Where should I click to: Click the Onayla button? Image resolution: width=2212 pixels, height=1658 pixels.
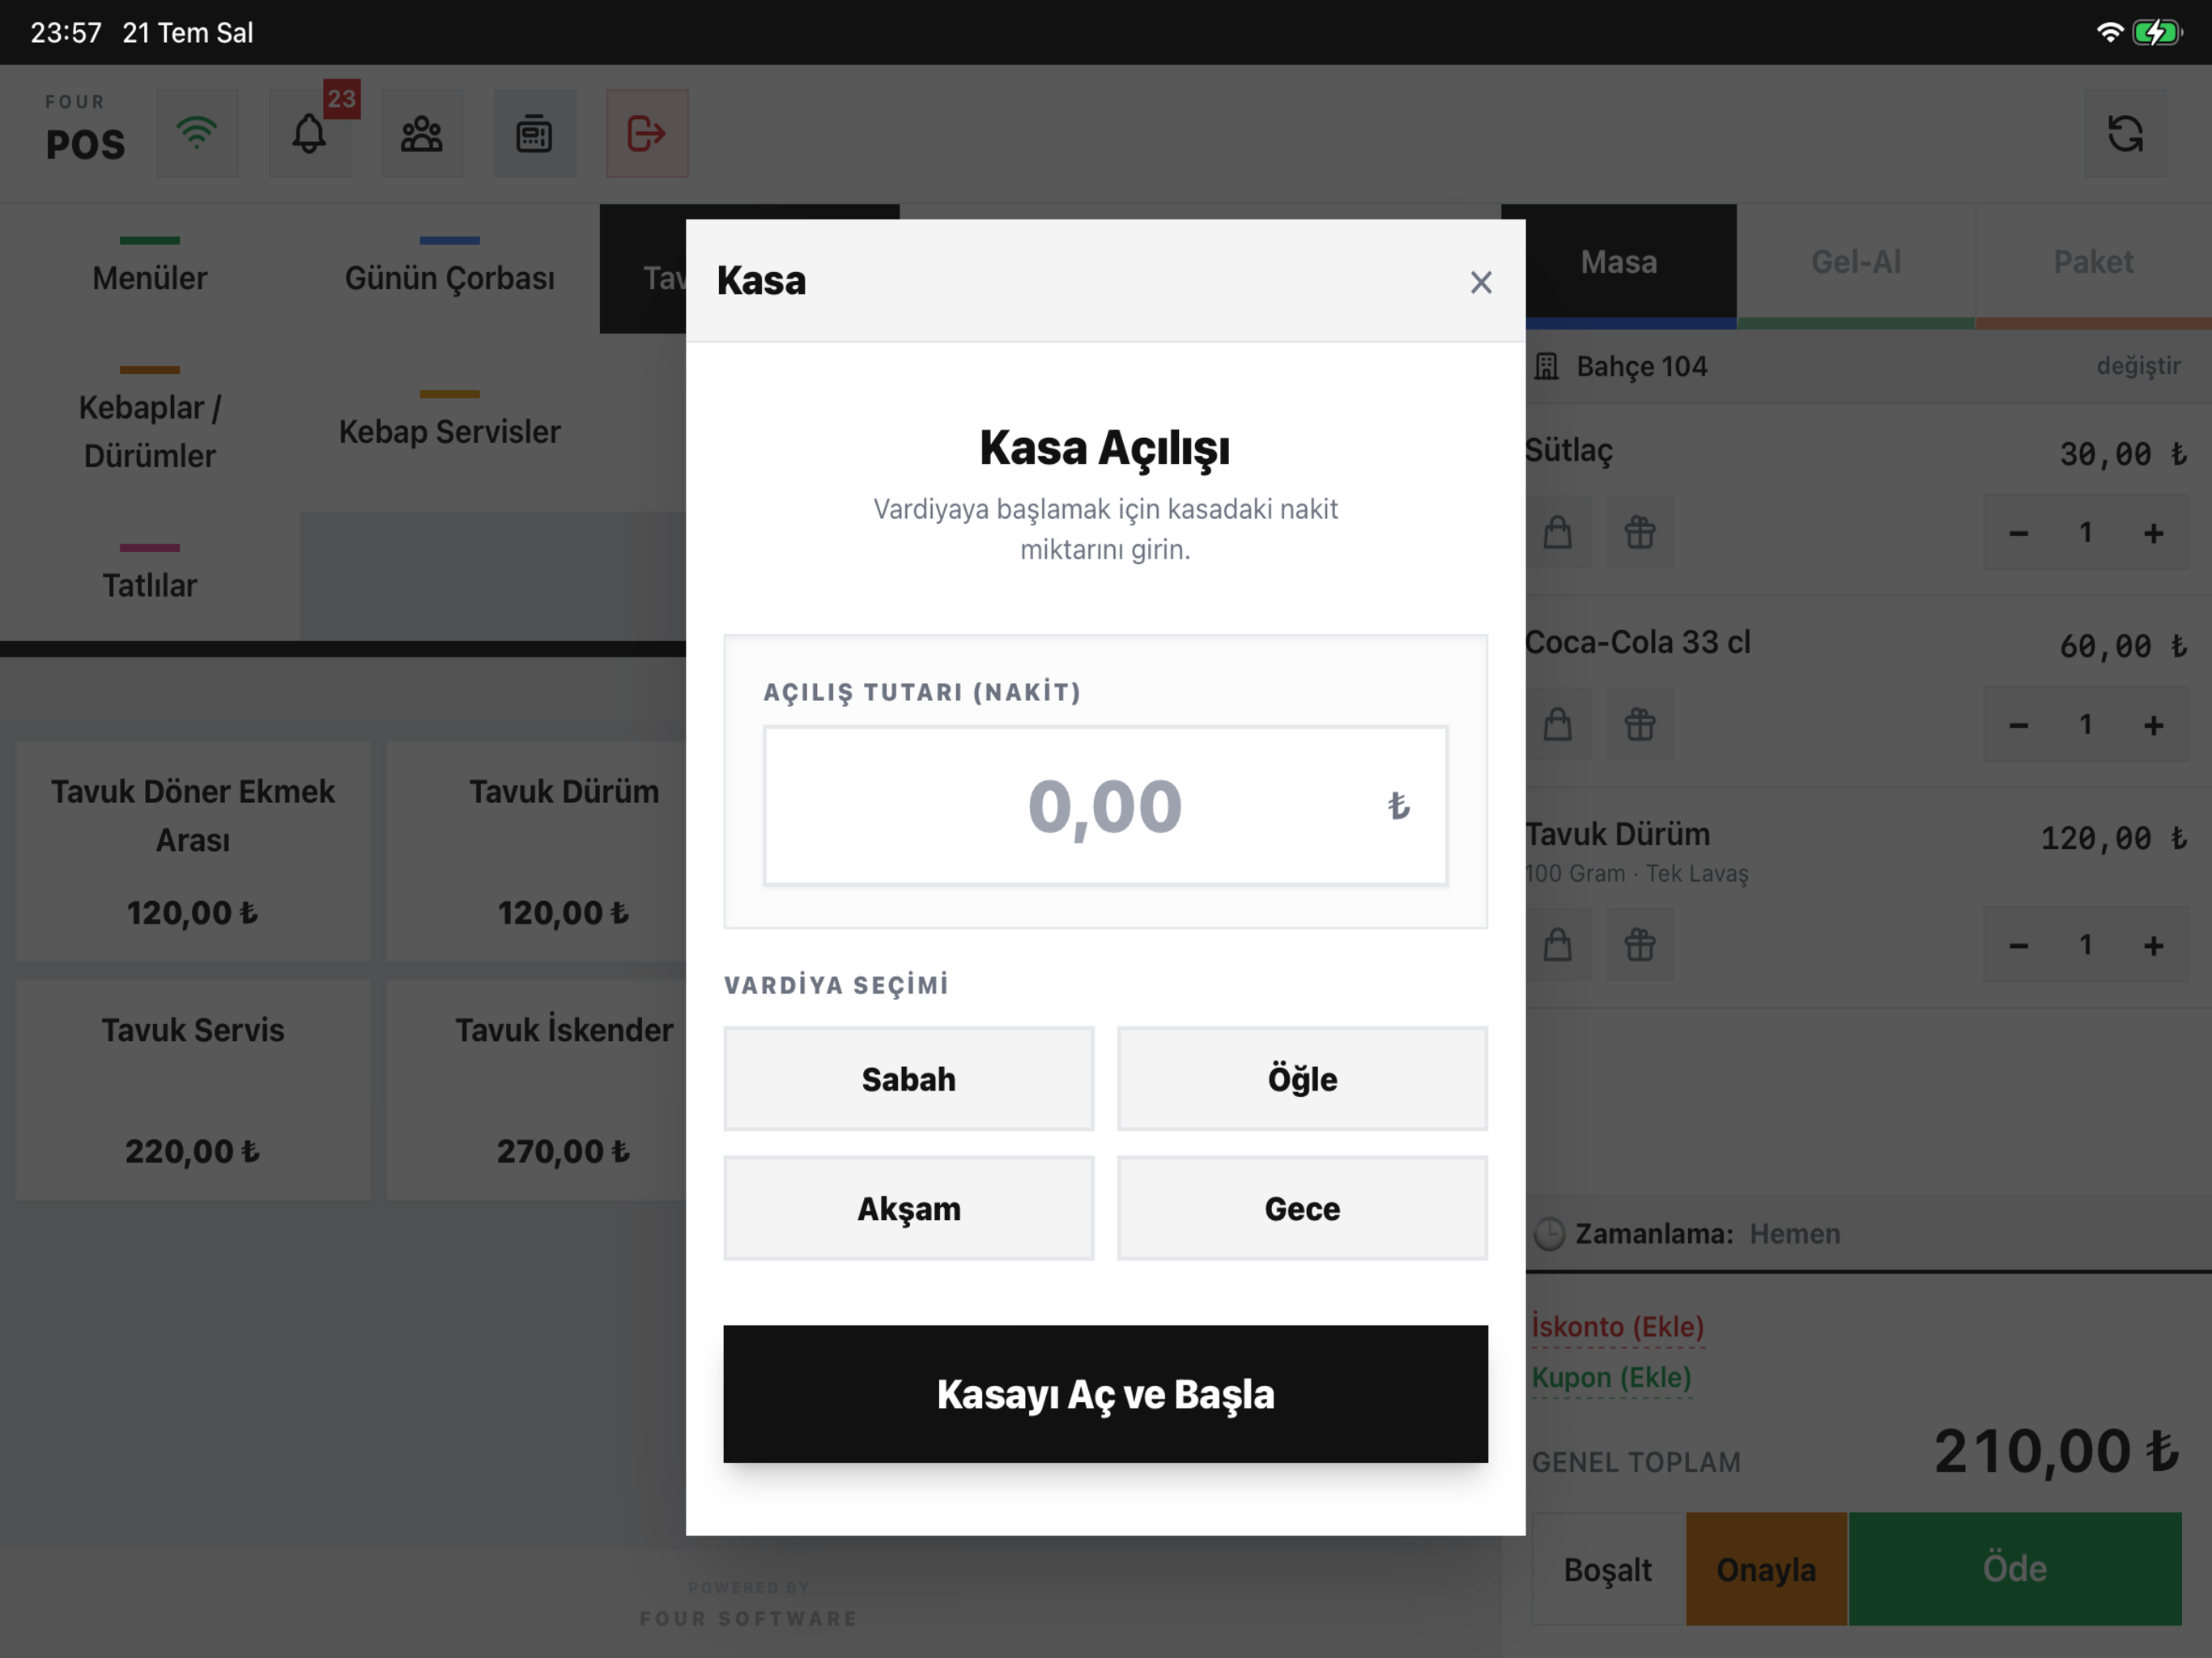click(1766, 1569)
